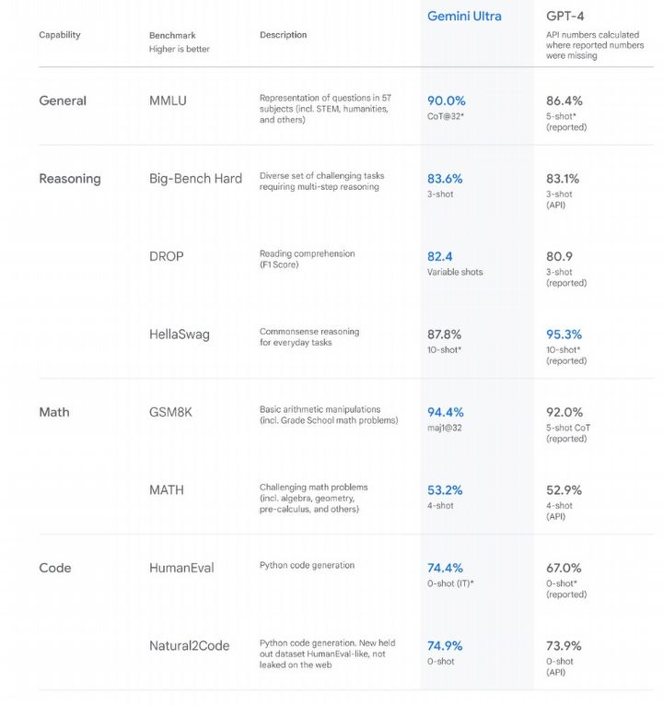Click Gemini Ultra's 53.2% MATH score

pyautogui.click(x=446, y=490)
